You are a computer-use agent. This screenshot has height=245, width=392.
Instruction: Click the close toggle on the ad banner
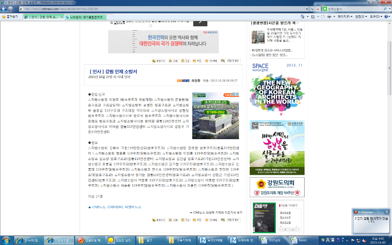tap(237, 94)
